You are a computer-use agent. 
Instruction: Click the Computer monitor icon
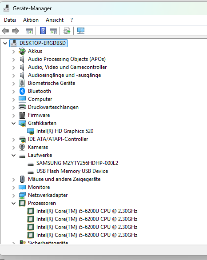(x=22, y=99)
